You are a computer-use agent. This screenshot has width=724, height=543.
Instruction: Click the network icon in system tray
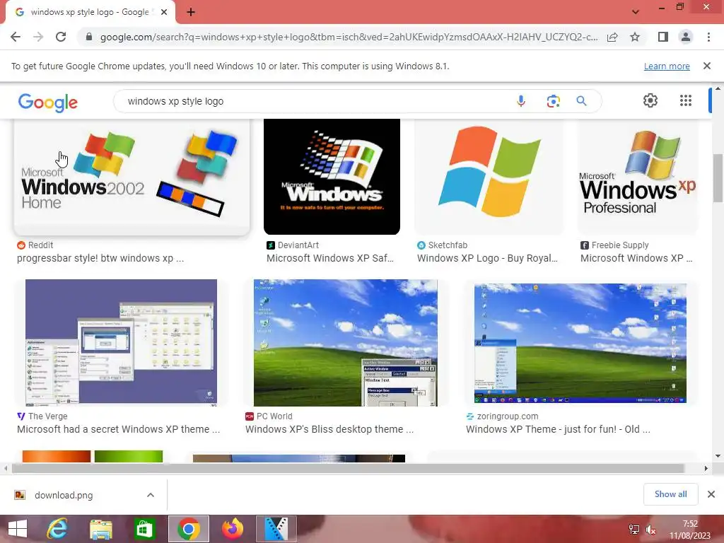coord(634,530)
